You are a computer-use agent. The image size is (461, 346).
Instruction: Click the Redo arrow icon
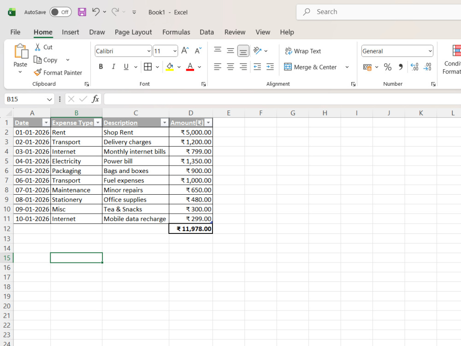[x=115, y=12]
